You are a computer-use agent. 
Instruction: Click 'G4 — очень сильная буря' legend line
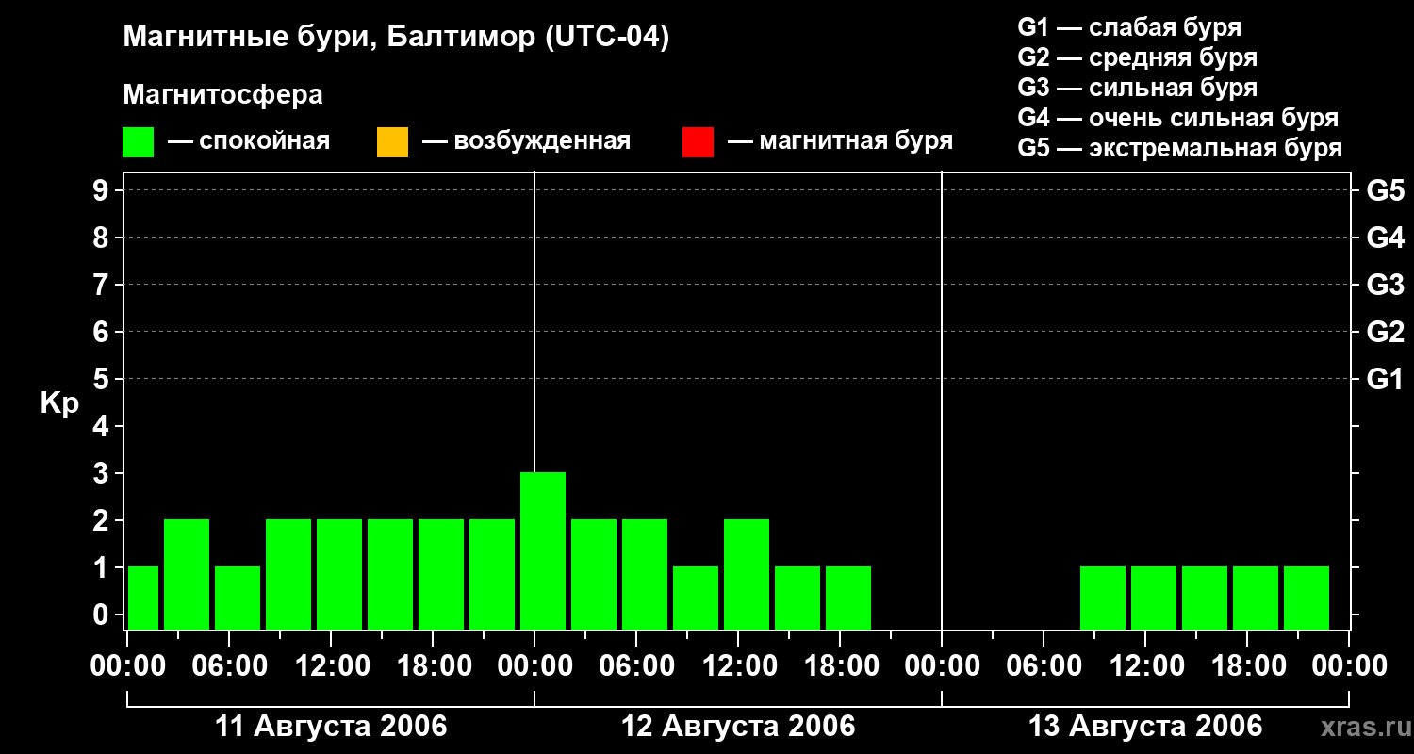[1177, 118]
